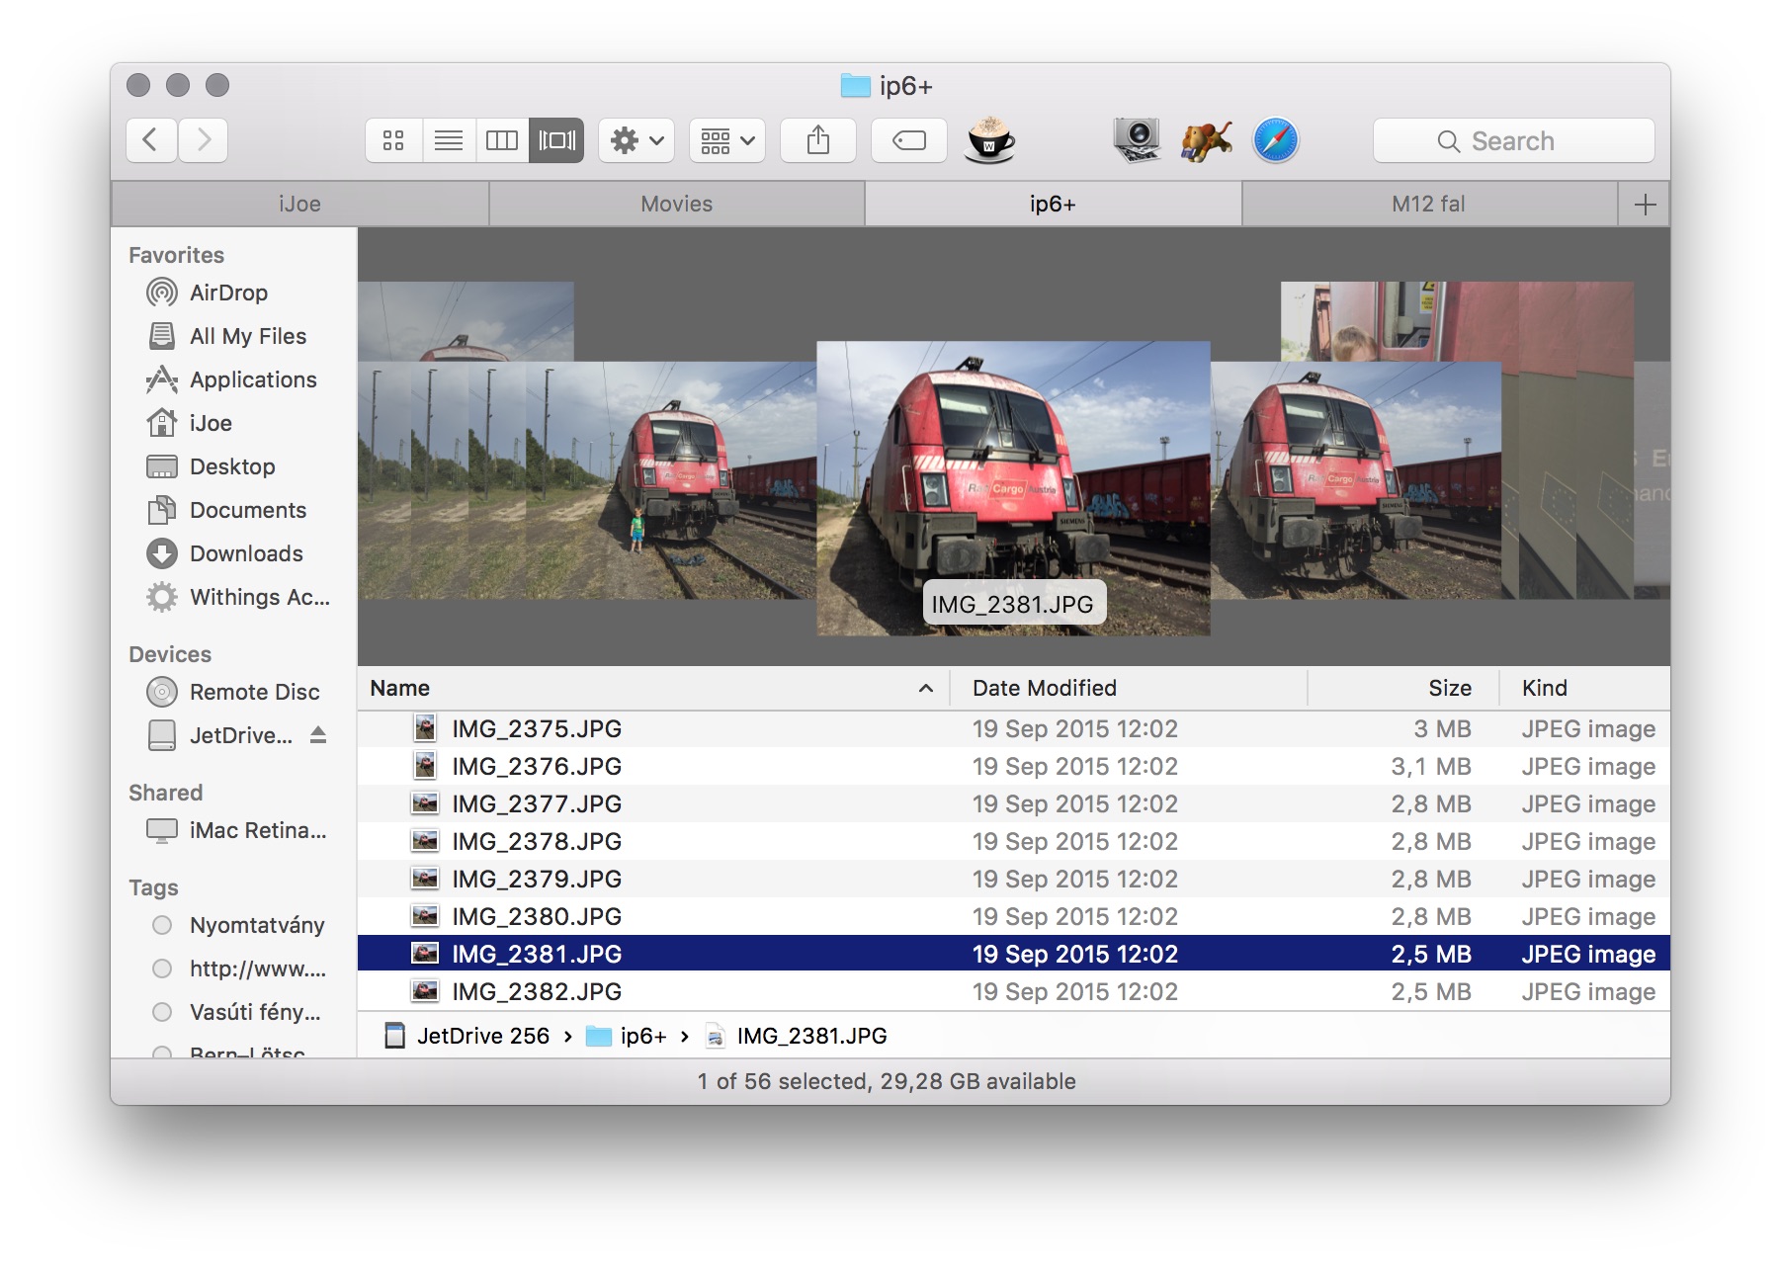Viewport: 1781px width, 1263px height.
Task: Select the Vasúti fény... tag
Action: point(236,1012)
